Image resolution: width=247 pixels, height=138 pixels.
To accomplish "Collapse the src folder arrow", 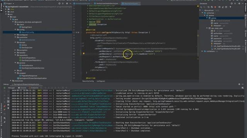I will tap(6, 14).
